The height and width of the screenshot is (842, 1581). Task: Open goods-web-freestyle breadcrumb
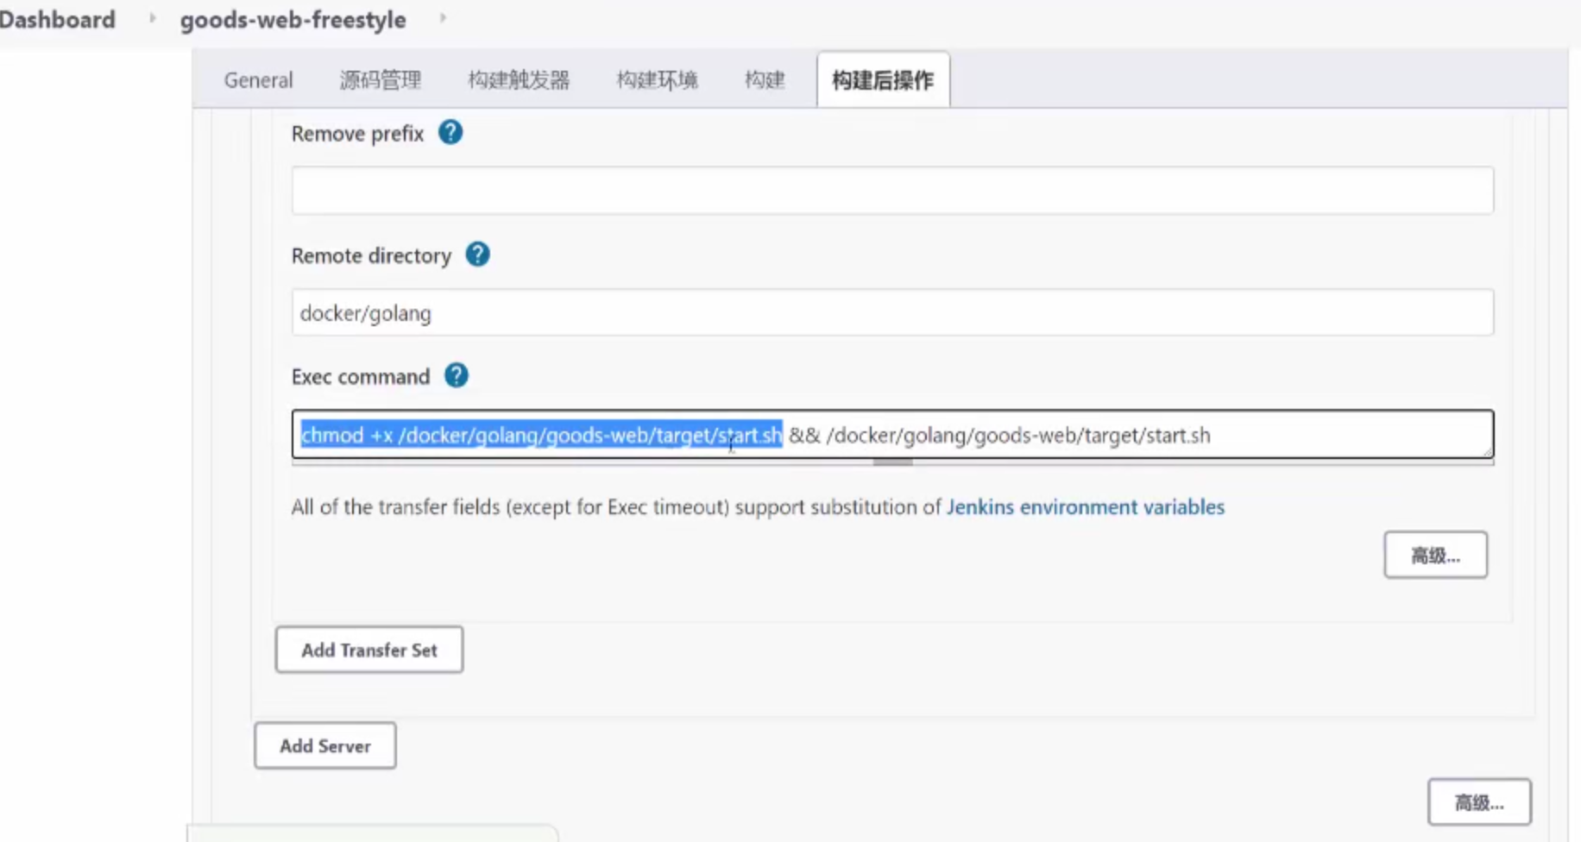click(x=293, y=19)
